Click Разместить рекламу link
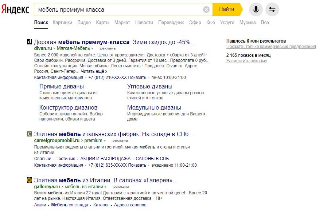Viewport: 323px width, 214px height. click(246, 61)
